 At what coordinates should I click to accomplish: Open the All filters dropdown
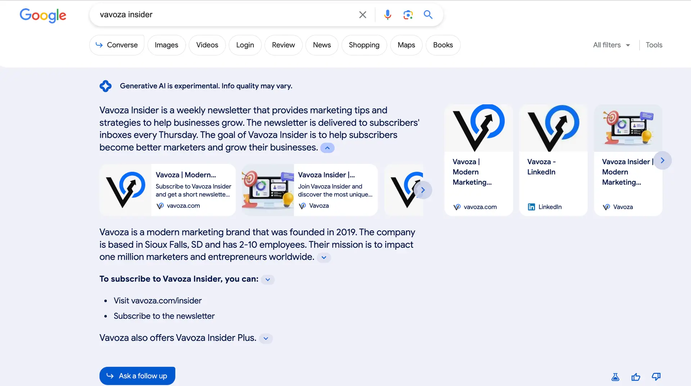[611, 45]
